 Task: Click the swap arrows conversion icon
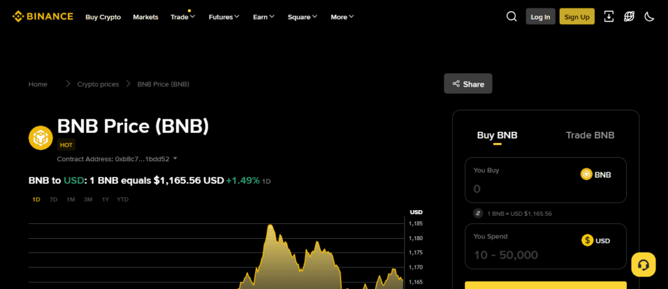pos(478,213)
